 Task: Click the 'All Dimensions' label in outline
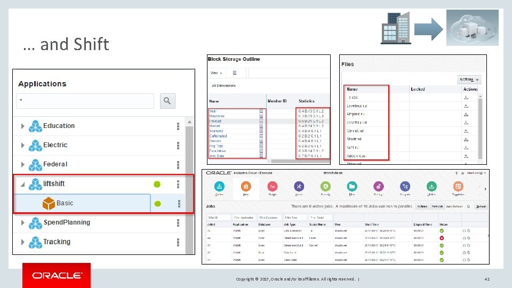click(x=223, y=85)
